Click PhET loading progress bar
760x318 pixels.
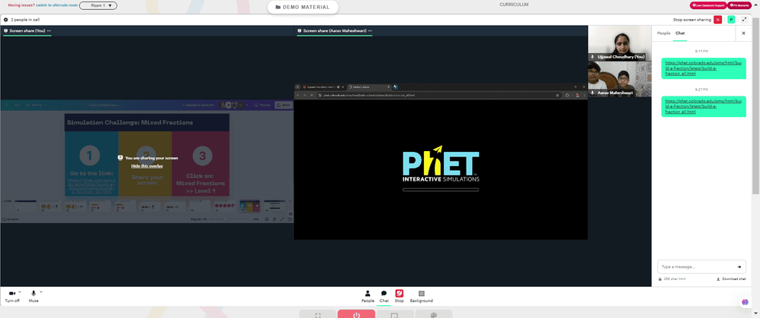click(441, 190)
